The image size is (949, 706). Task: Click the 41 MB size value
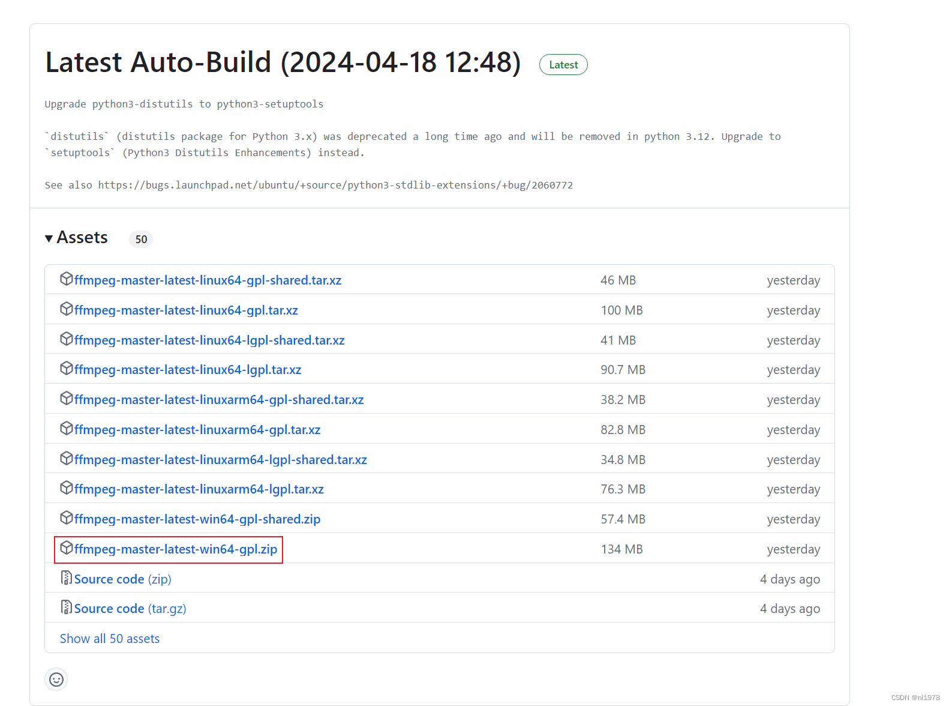pyautogui.click(x=618, y=340)
